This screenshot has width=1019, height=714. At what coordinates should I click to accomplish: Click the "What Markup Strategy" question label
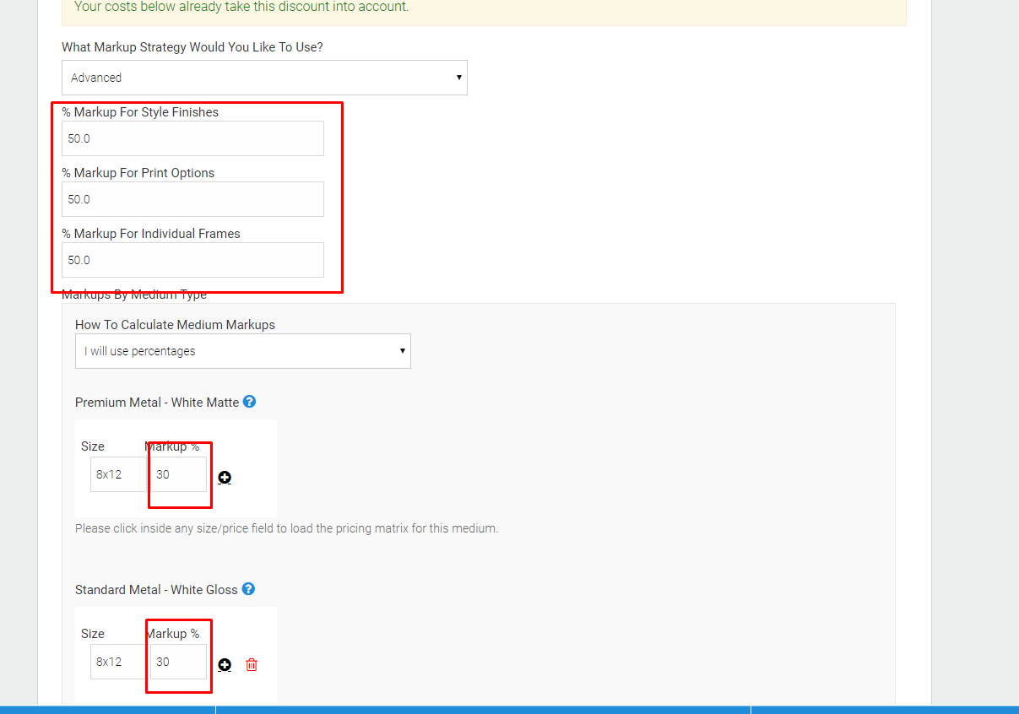point(192,47)
